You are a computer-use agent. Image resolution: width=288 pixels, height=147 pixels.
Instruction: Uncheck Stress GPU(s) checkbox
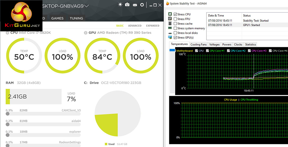(x=175, y=38)
